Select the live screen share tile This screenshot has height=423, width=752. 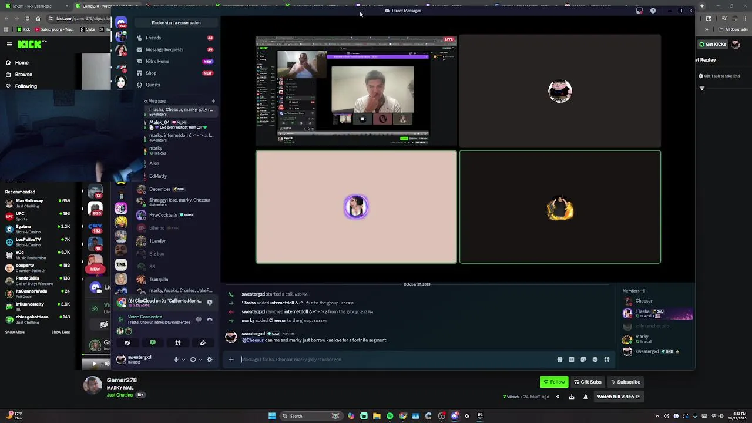point(356,90)
